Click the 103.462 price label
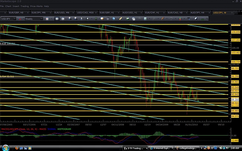 tap(235, 53)
